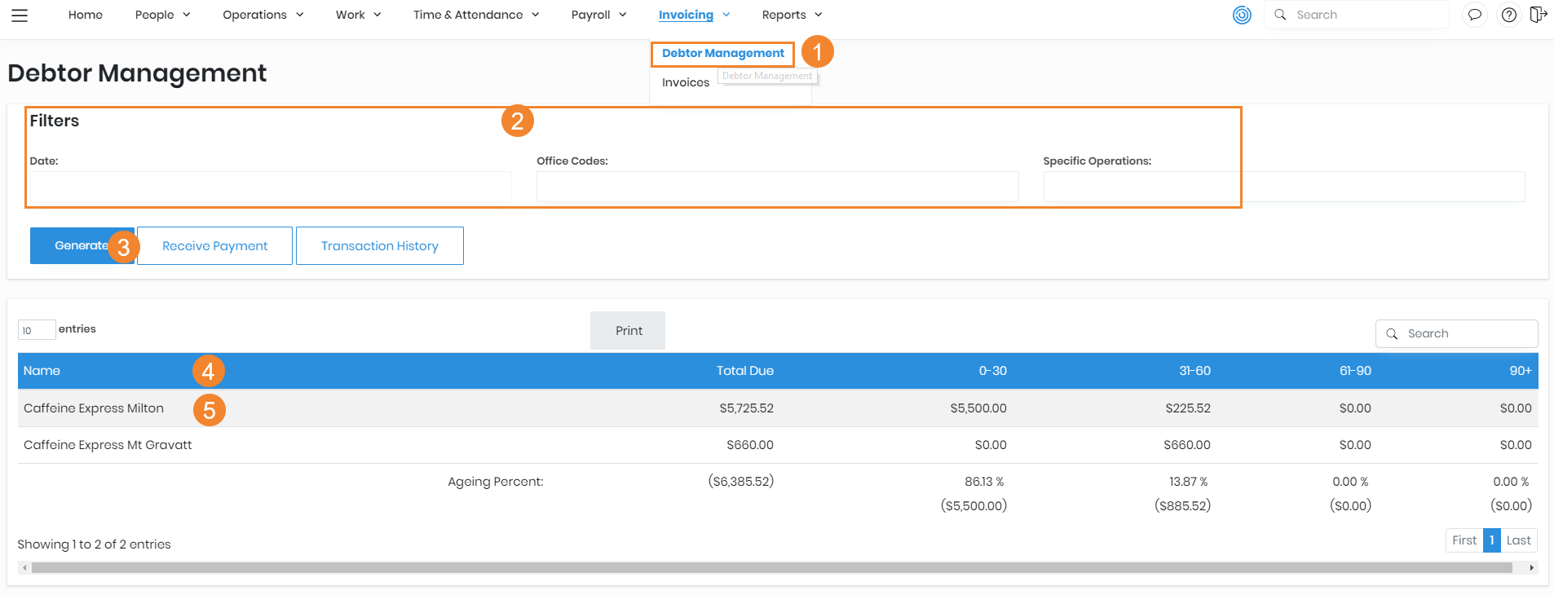Viewport: 1554px width, 595px height.
Task: Open the hamburger menu icon
Action: (20, 15)
